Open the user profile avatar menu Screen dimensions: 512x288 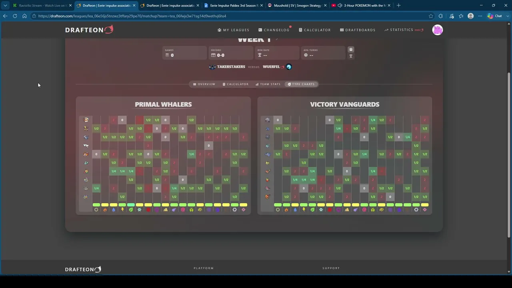(x=438, y=30)
